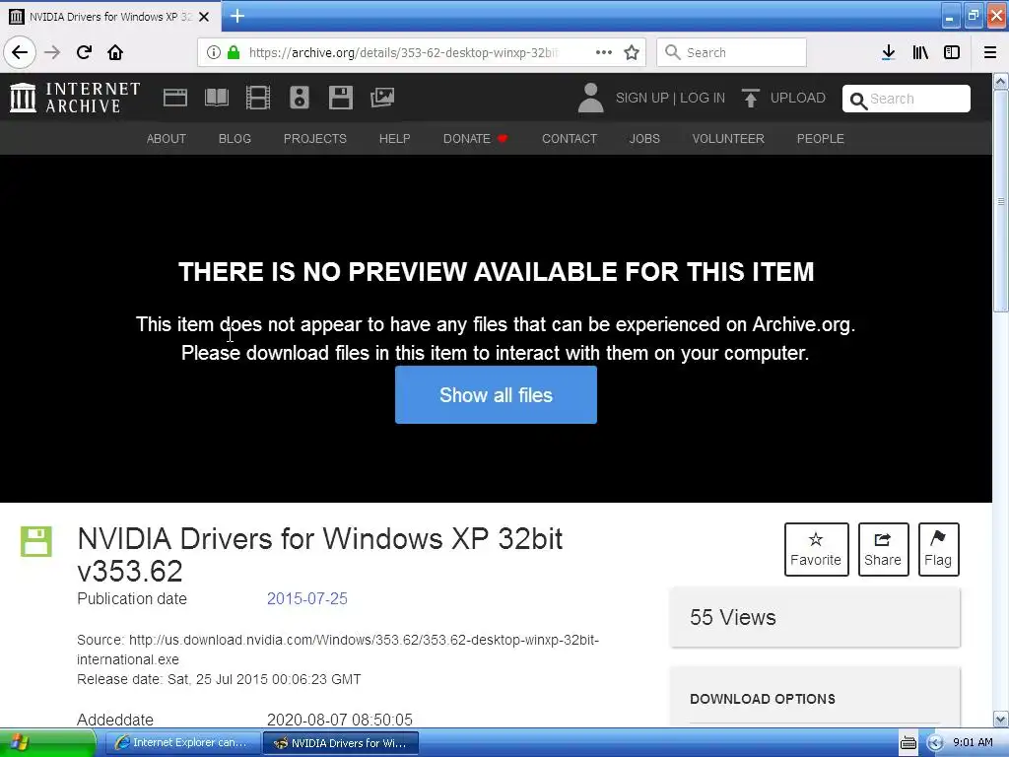Open the Windows Start button
This screenshot has width=1009, height=757.
[x=47, y=743]
